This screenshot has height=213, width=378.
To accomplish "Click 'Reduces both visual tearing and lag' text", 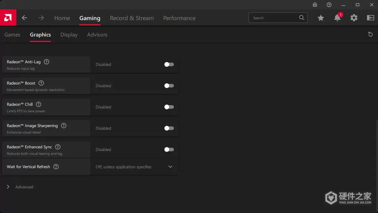I will click(35, 154).
